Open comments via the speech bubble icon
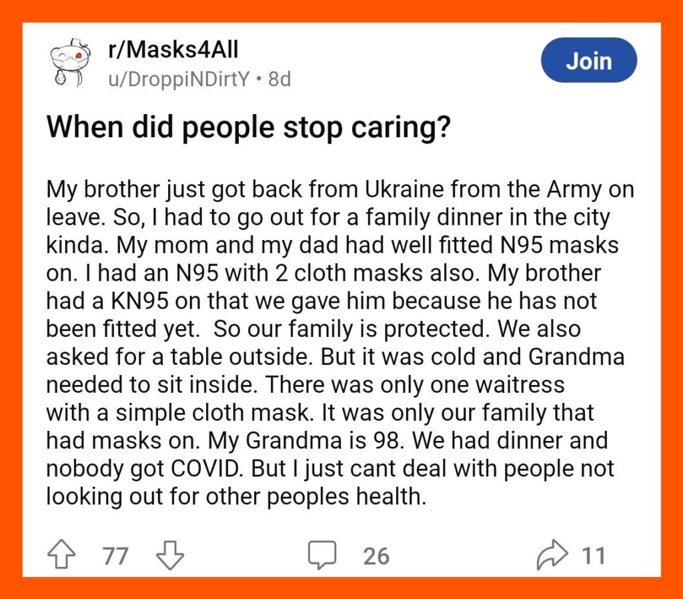Screen dimensions: 683x599 click(x=322, y=555)
